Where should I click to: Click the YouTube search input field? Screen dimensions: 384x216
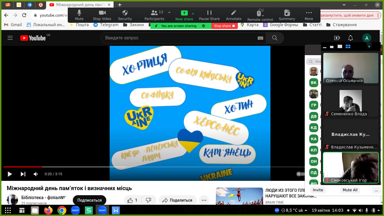[180, 38]
